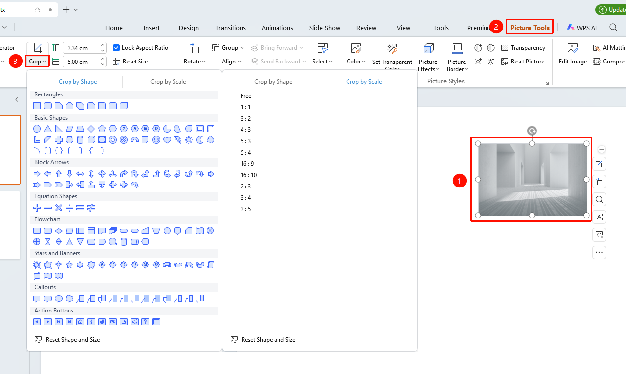Screen dimensions: 626x374
Task: Open the Group dropdown
Action: (x=228, y=48)
